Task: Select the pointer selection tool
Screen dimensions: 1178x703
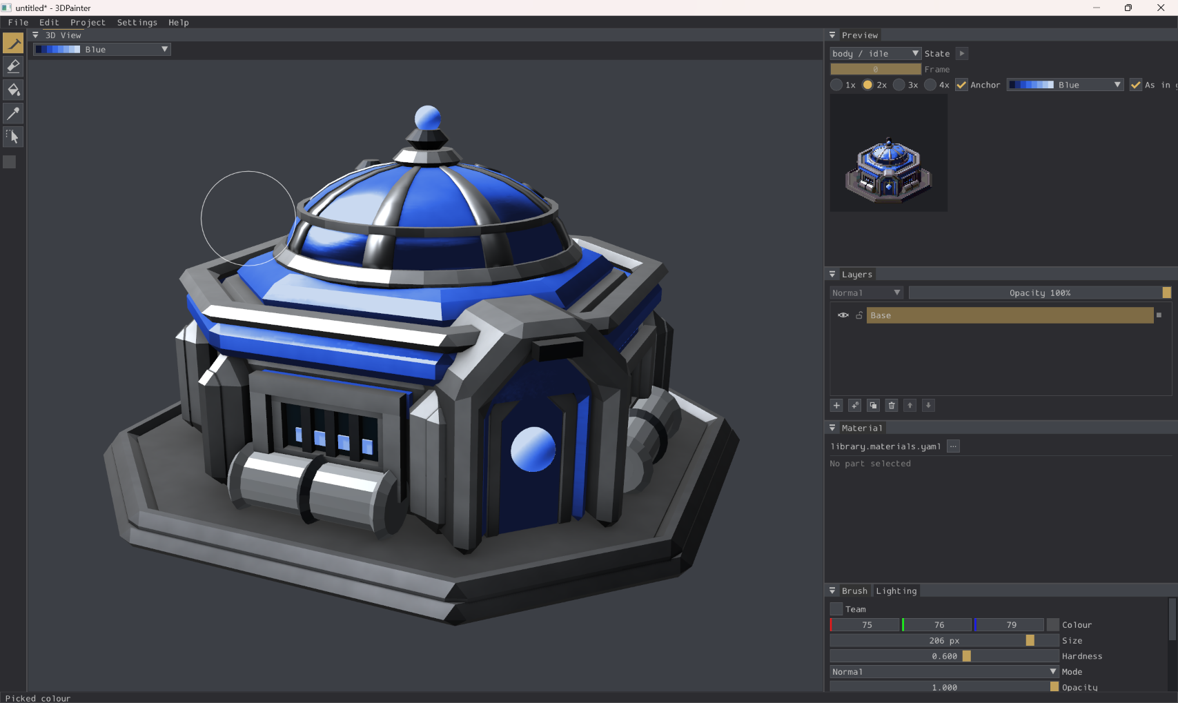Action: tap(13, 137)
